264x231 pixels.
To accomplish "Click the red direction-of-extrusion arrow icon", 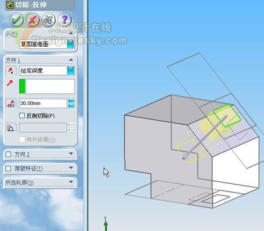I will (x=10, y=83).
